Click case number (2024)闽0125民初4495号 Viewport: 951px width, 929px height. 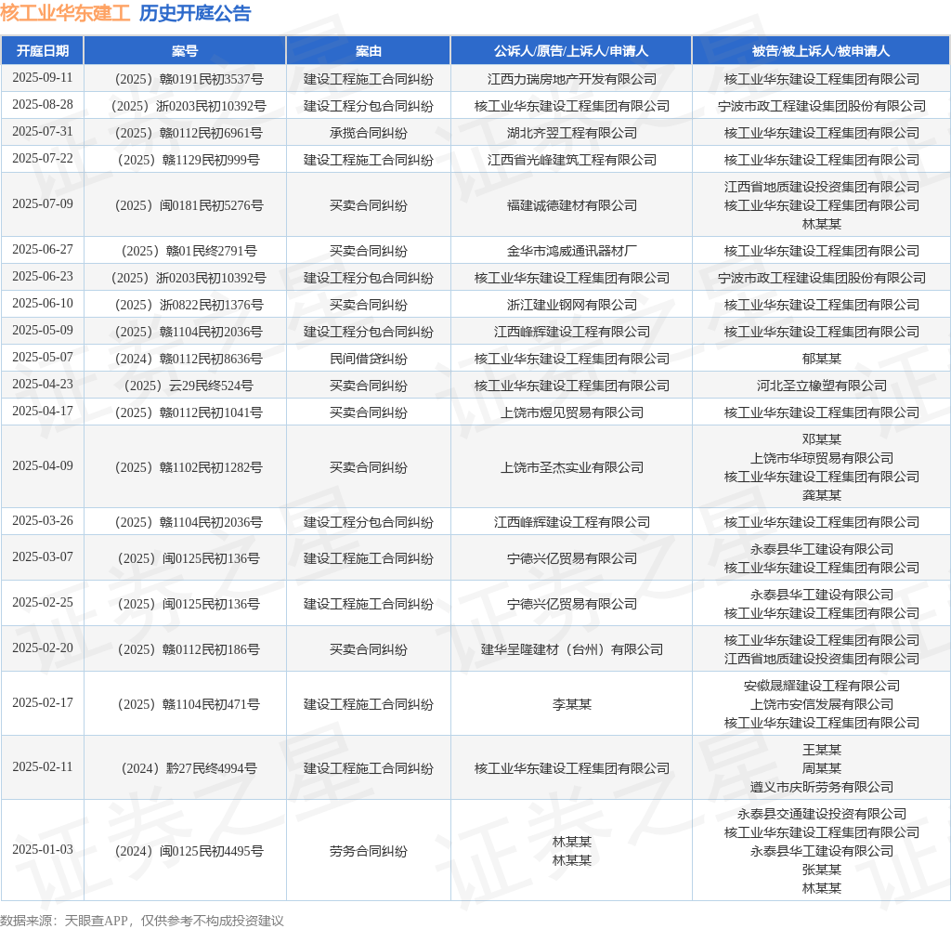[x=189, y=851]
